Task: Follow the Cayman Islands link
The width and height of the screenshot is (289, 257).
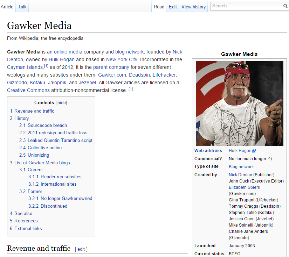Action: [24, 67]
